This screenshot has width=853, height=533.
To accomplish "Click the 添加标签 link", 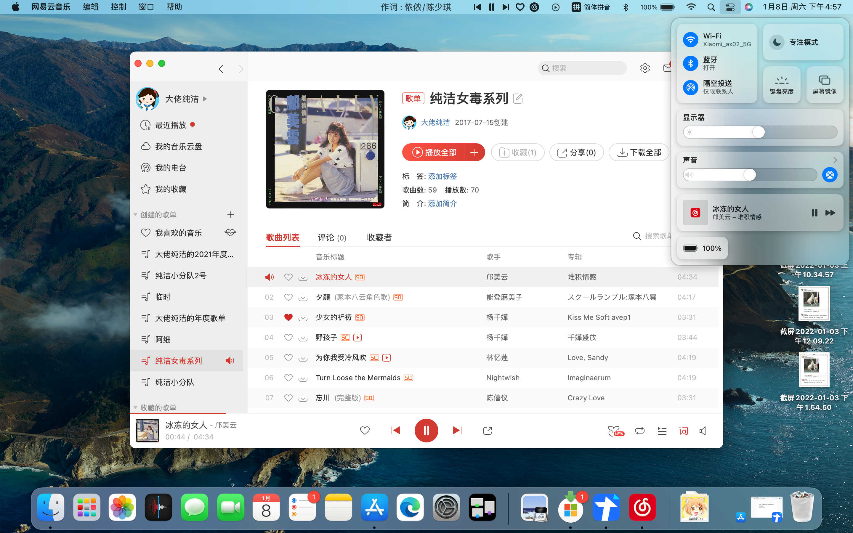I will tap(442, 176).
